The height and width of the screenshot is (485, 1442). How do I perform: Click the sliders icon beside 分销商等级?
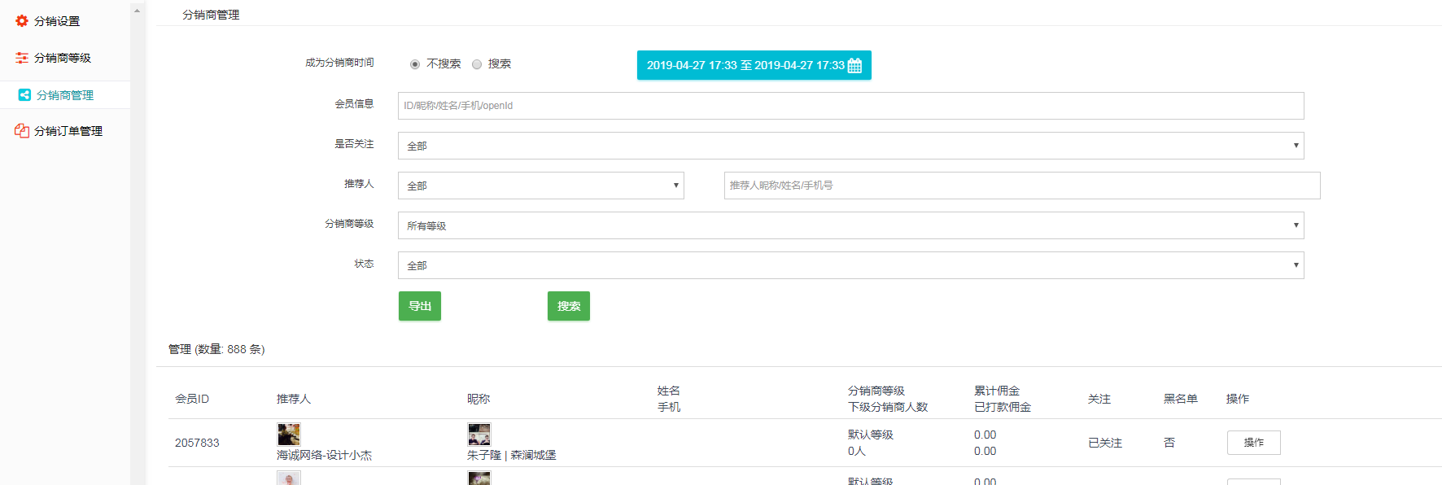pos(22,58)
